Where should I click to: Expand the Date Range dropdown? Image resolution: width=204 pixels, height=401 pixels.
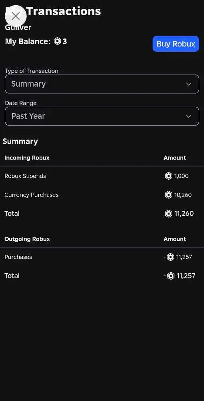coord(102,116)
